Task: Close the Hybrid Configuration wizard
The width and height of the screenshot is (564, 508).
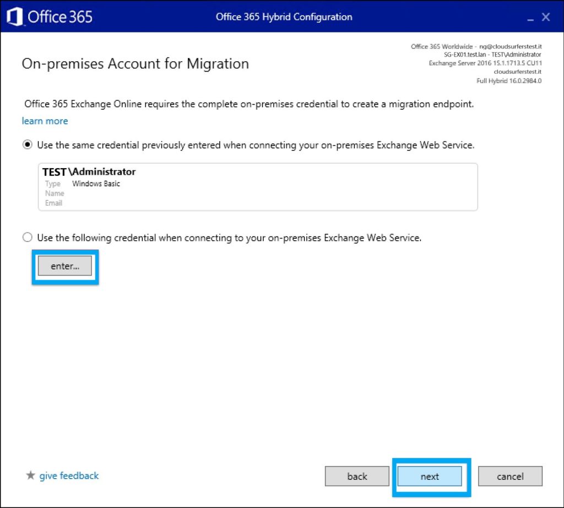Action: 546,17
